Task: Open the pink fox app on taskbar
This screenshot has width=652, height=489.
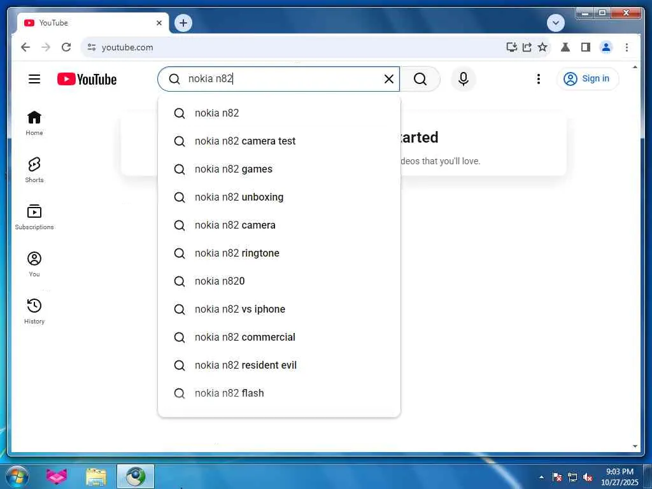Action: click(57, 476)
